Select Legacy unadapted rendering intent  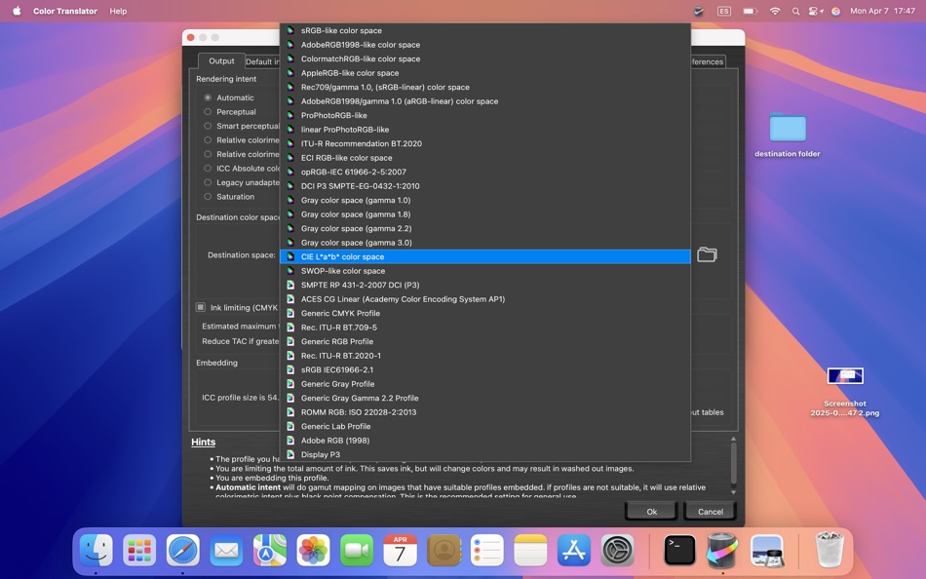point(208,182)
